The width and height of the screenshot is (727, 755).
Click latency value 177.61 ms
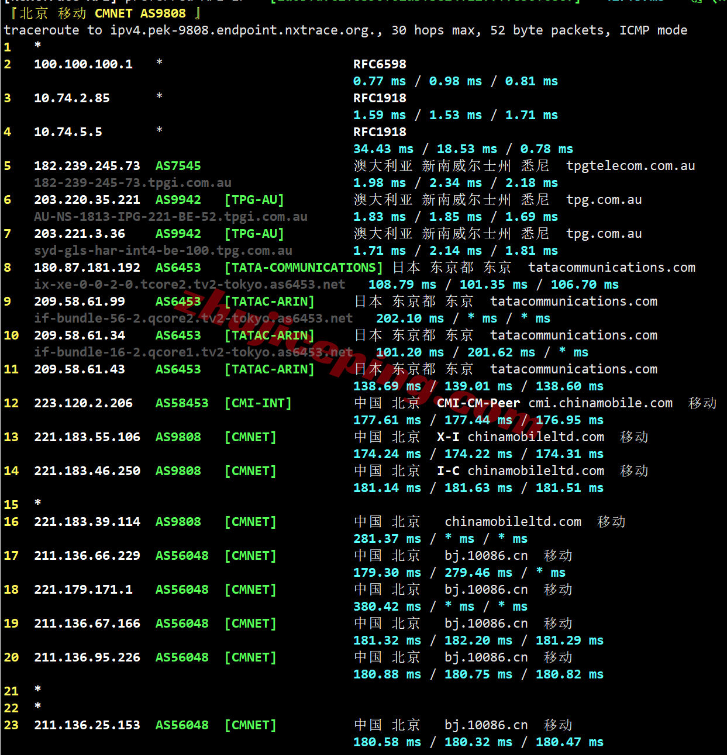[387, 420]
